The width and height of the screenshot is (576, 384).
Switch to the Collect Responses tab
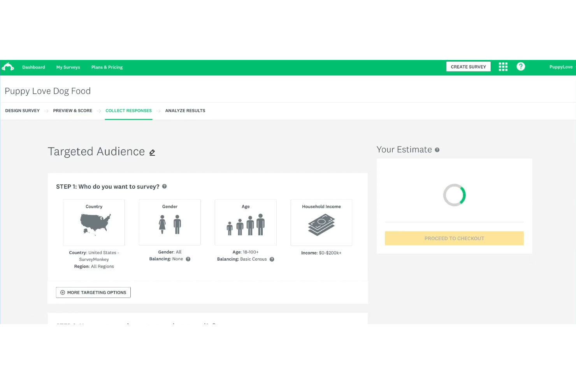129,111
